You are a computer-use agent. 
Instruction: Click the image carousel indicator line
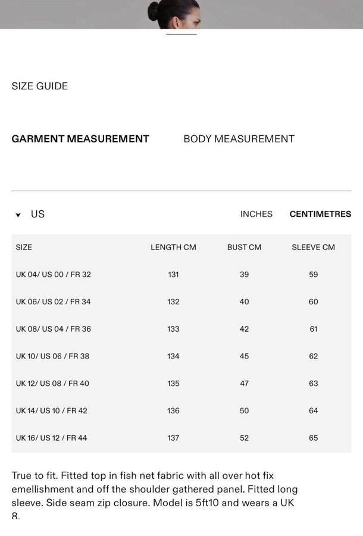[x=181, y=34]
